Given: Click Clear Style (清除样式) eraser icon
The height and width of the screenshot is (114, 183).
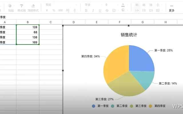Looking at the screenshot, I should (x=33, y=6).
